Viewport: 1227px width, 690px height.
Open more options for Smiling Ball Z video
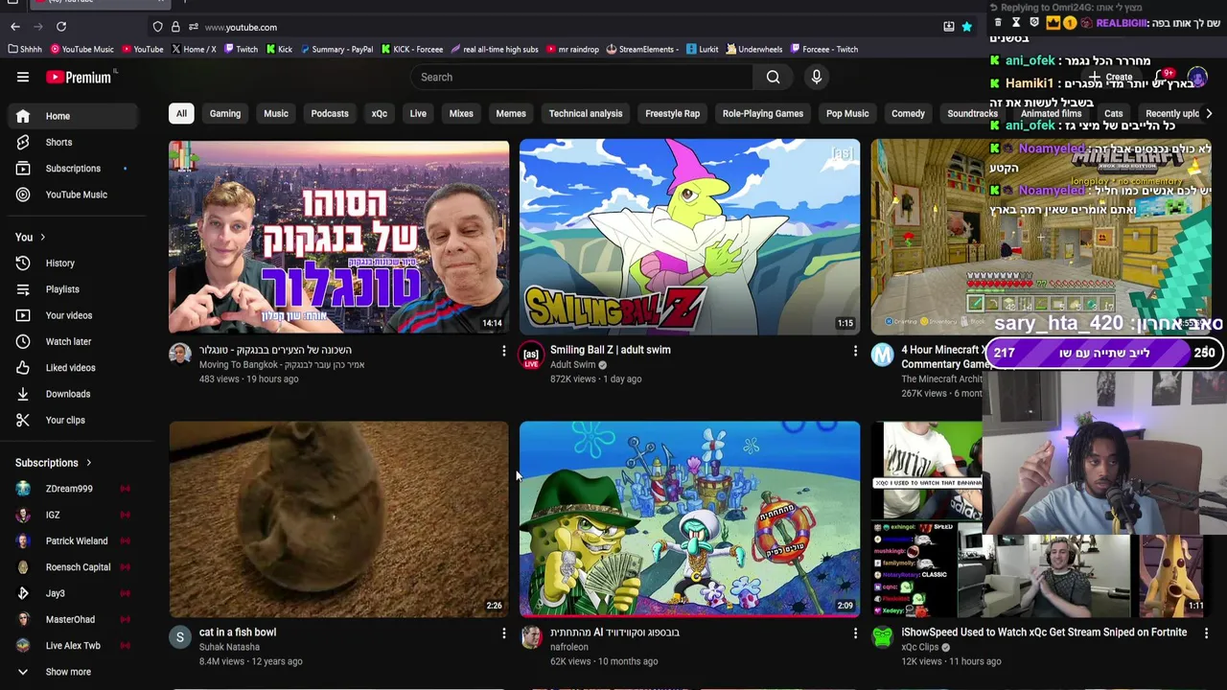855,351
